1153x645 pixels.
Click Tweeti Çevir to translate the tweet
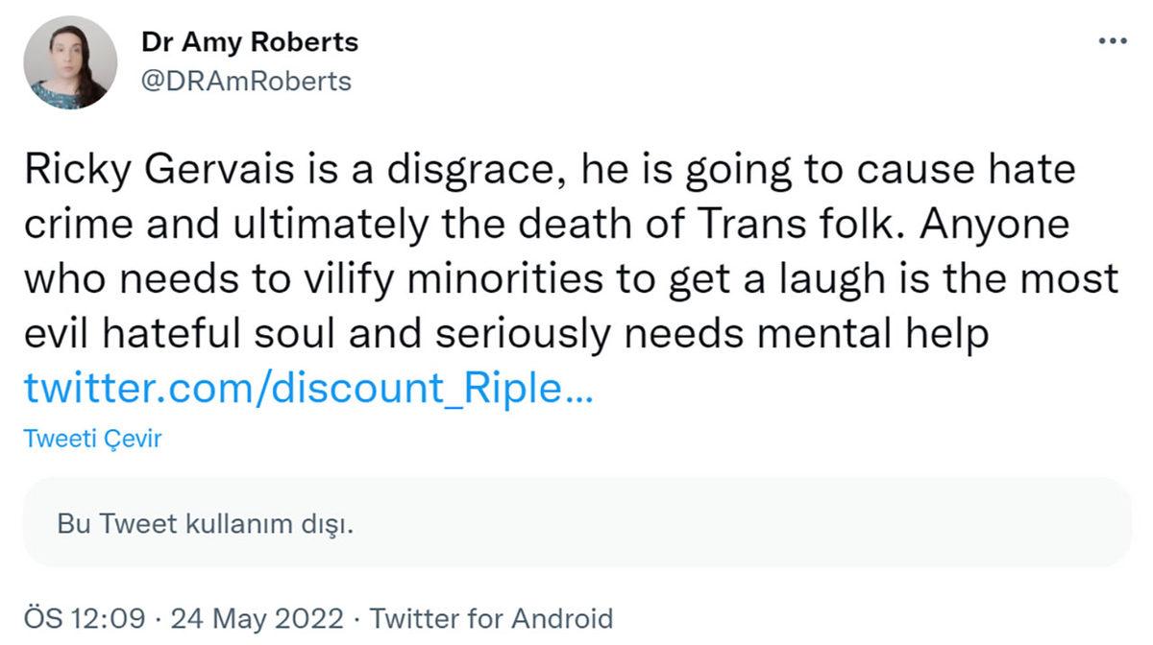[92, 440]
